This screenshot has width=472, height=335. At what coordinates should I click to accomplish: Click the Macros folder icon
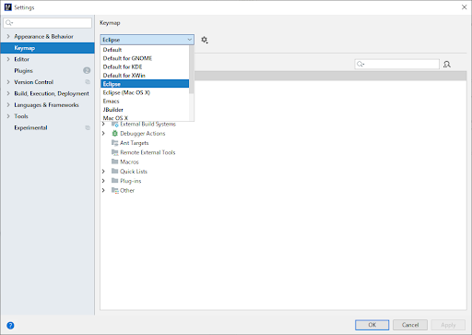[115, 162]
